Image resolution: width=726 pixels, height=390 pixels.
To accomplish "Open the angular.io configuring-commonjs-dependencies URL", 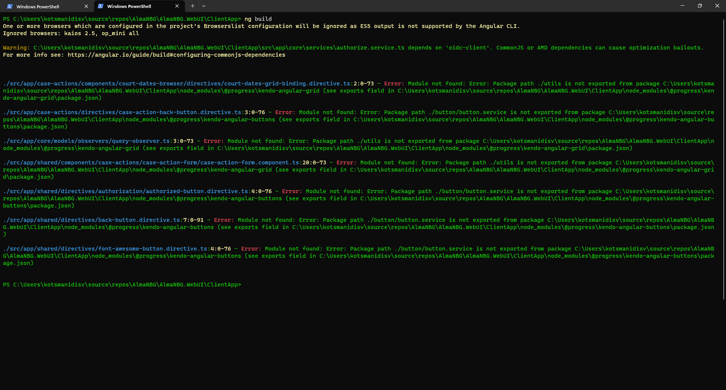I will coord(176,55).
